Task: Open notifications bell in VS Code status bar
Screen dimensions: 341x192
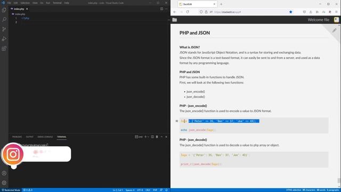Action: [166, 190]
